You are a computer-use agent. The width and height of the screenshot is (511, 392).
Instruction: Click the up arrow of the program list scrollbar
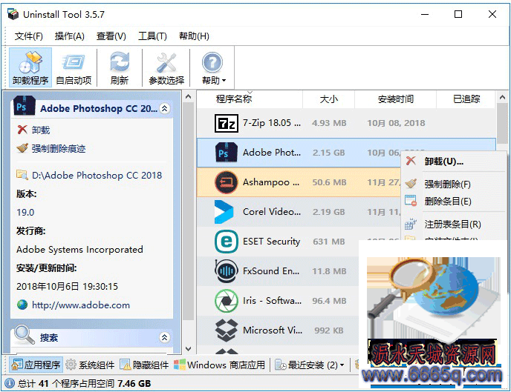(502, 97)
